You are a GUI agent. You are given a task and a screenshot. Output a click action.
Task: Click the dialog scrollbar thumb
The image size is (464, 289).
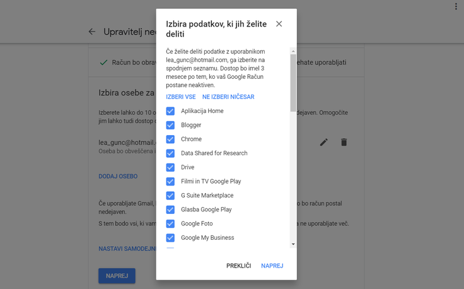pos(293,83)
